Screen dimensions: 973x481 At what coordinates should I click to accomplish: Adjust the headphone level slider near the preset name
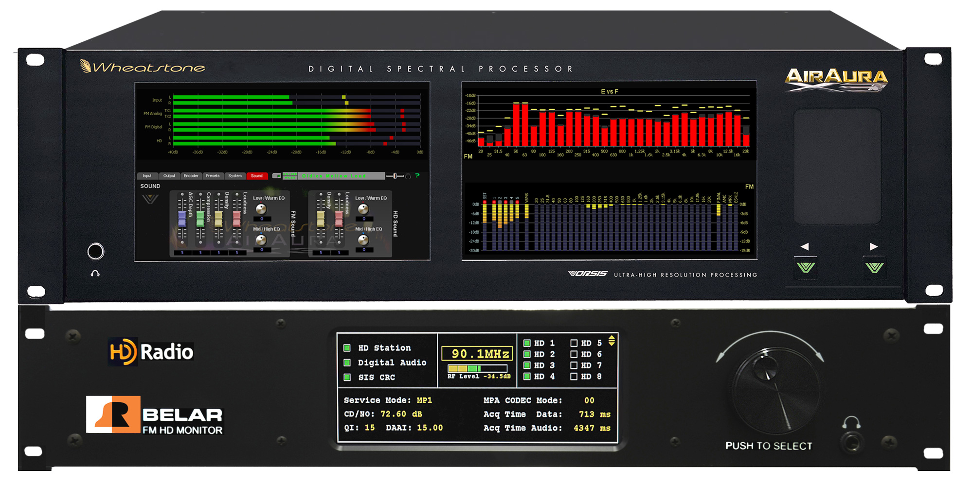(x=395, y=176)
